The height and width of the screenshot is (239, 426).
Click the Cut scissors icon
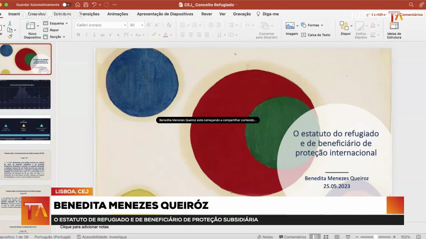click(x=10, y=24)
